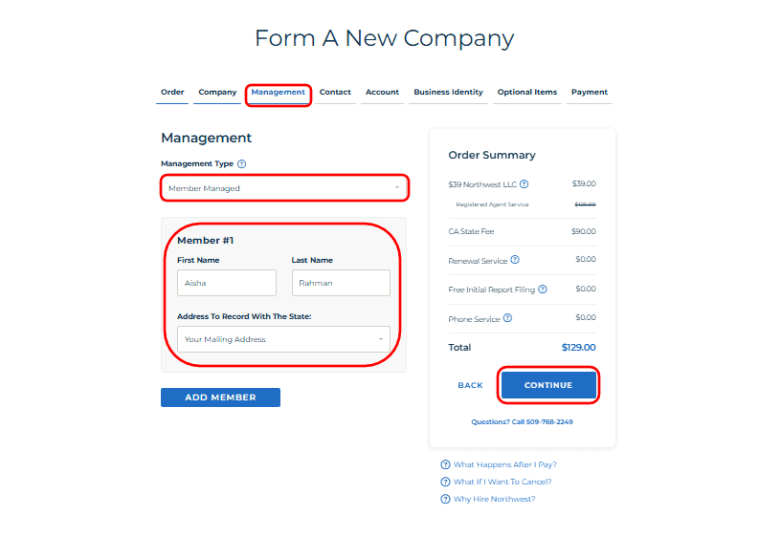The height and width of the screenshot is (537, 759).
Task: Click the Add Member button
Action: point(220,397)
